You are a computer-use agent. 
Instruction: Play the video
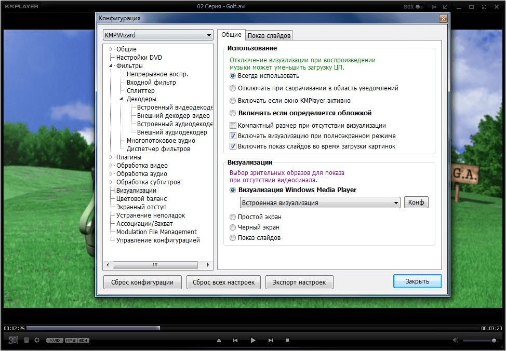[253, 340]
